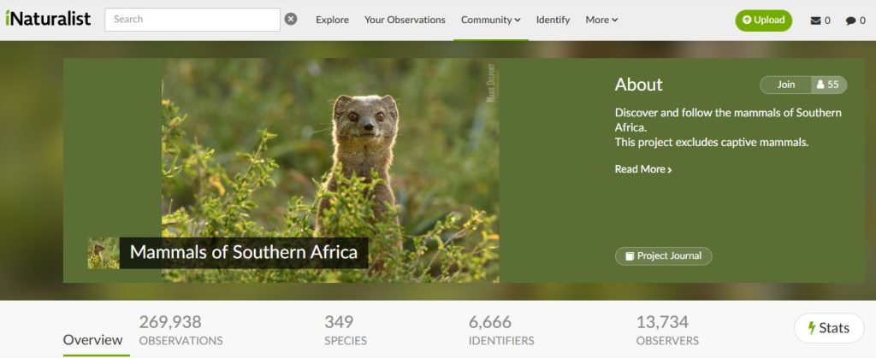
Task: Clear the search field with the X icon
Action: (291, 19)
